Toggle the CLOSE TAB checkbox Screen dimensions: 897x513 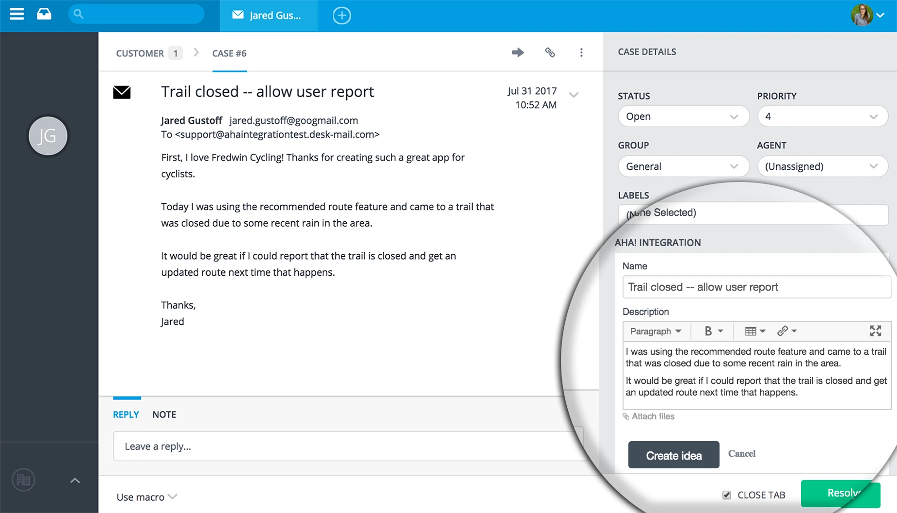coord(726,495)
